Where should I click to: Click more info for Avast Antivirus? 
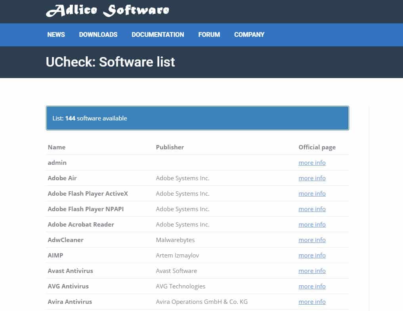(312, 271)
